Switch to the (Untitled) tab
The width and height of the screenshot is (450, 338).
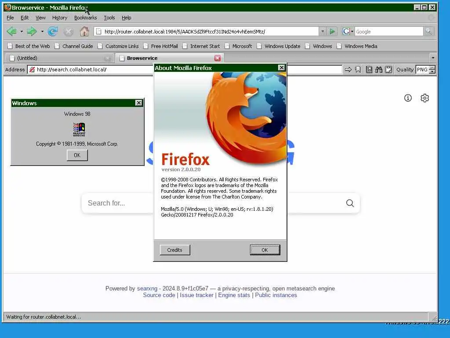pyautogui.click(x=59, y=58)
